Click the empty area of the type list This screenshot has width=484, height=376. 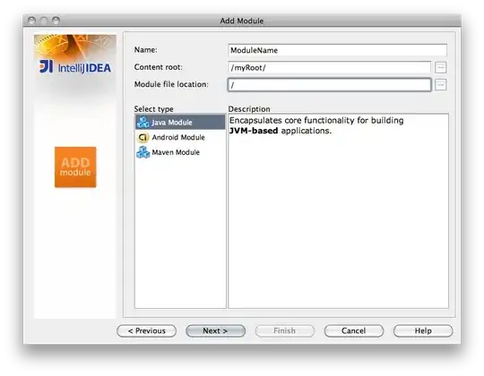[180, 235]
